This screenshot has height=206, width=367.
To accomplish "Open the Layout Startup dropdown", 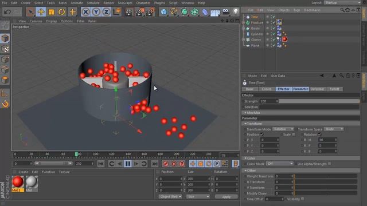I will [x=343, y=2].
